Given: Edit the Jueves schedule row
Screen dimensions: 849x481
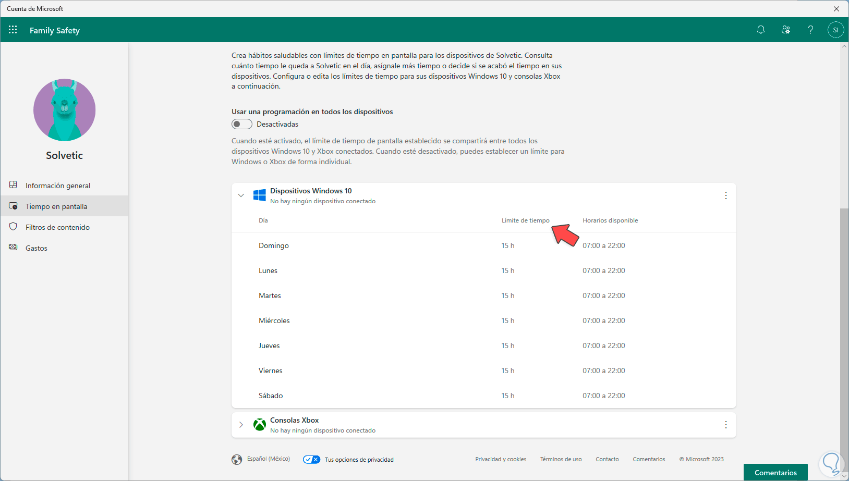Looking at the screenshot, I should tap(484, 346).
